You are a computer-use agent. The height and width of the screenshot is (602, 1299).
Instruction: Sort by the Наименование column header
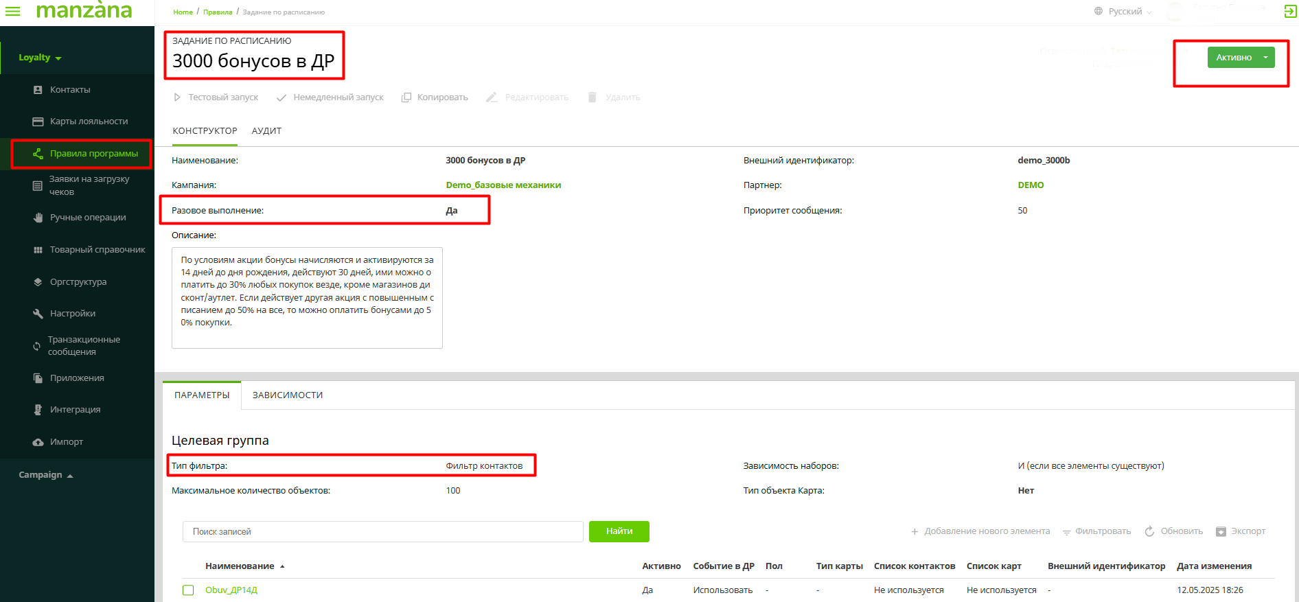pos(240,566)
